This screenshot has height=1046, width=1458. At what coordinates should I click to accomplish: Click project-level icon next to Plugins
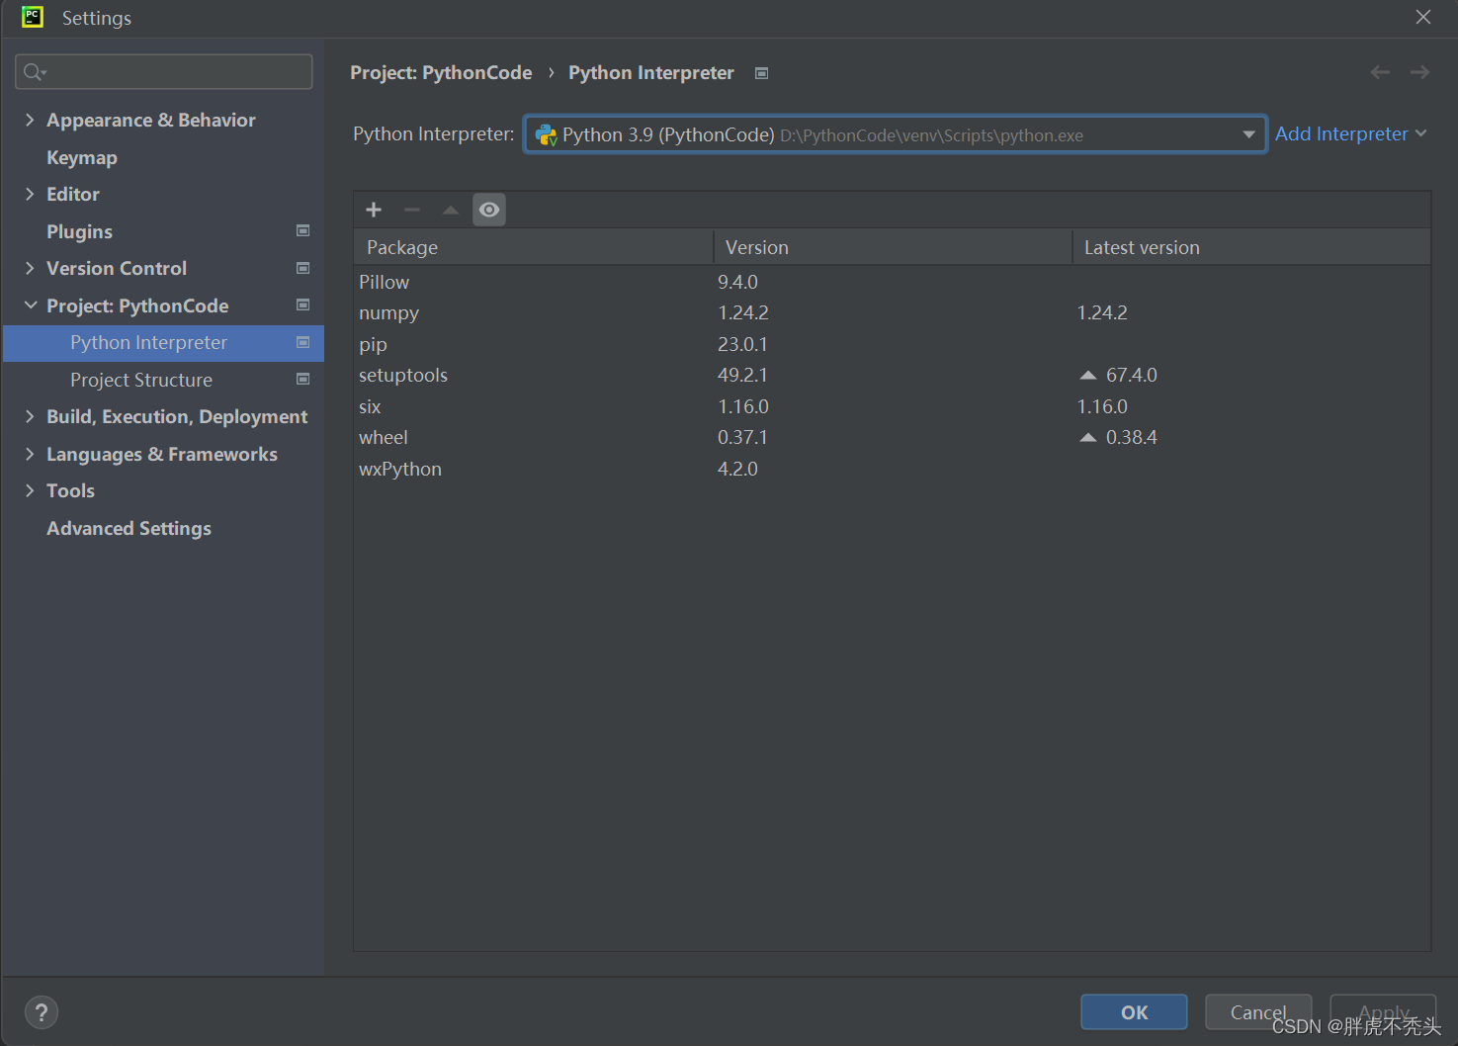click(x=303, y=230)
